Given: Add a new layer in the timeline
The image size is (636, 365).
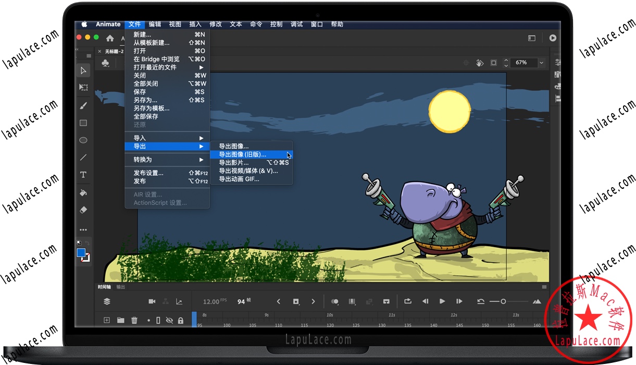Looking at the screenshot, I should [x=107, y=320].
